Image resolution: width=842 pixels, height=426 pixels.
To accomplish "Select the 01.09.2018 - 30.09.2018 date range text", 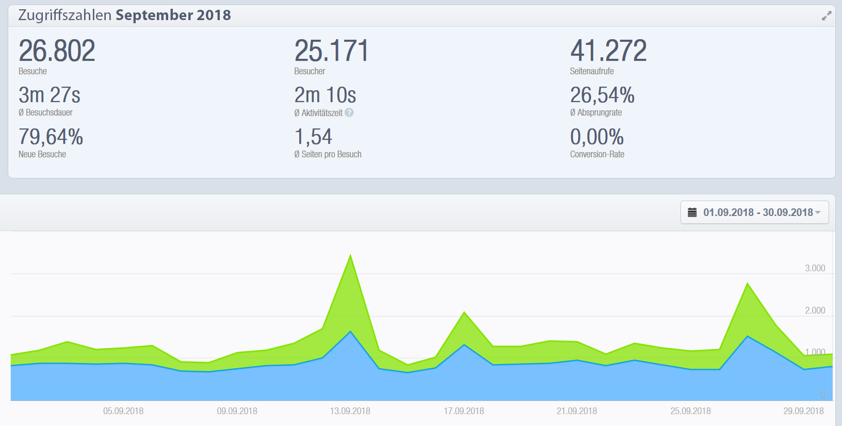I will tap(757, 212).
